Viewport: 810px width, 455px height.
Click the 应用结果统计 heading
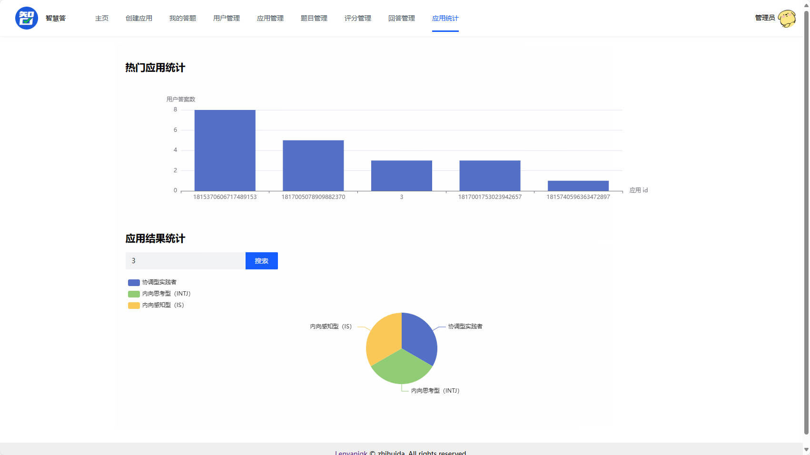(155, 238)
